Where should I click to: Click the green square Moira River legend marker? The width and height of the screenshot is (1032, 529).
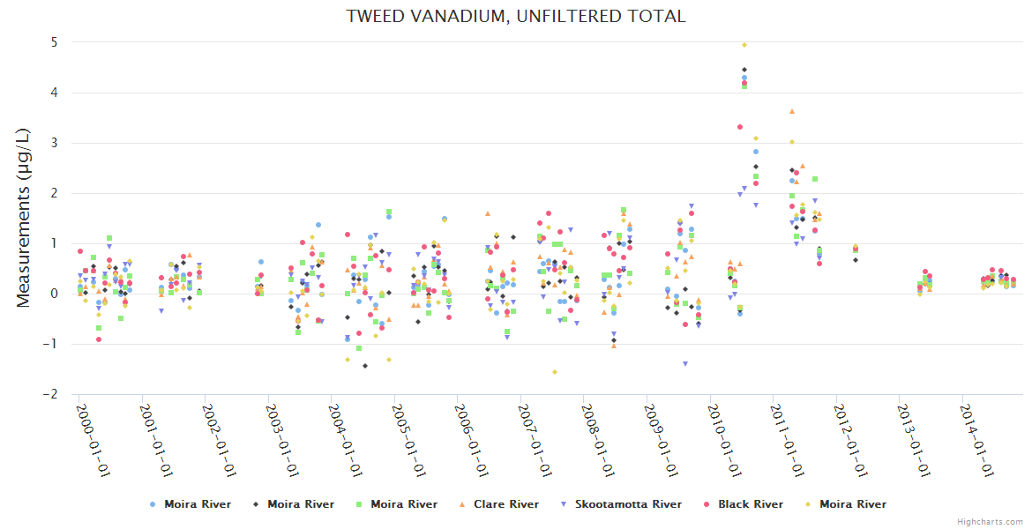[359, 504]
